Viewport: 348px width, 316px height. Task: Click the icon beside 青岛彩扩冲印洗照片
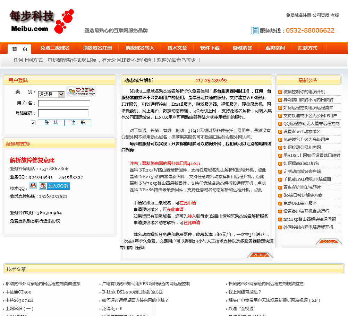[x=280, y=188]
